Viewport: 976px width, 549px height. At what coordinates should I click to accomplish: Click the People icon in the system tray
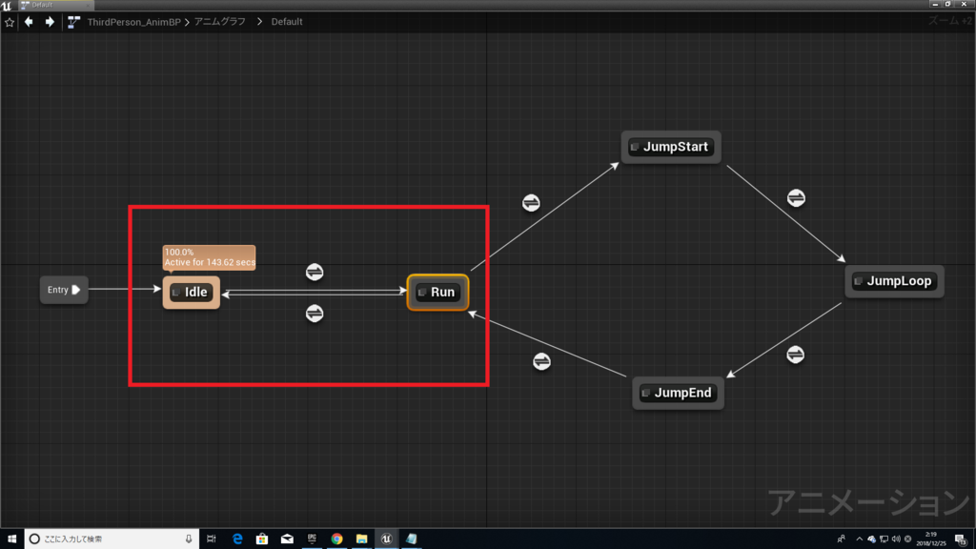(842, 539)
